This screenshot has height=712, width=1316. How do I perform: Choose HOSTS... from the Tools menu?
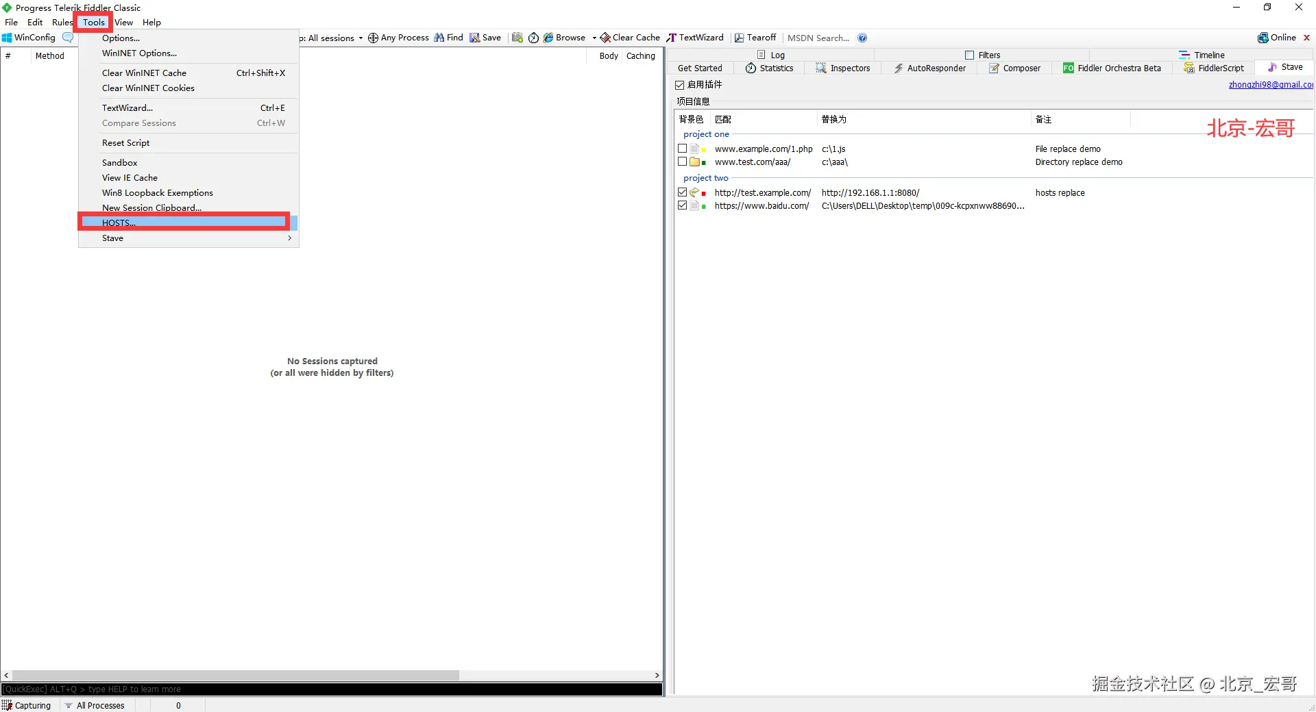(x=188, y=223)
